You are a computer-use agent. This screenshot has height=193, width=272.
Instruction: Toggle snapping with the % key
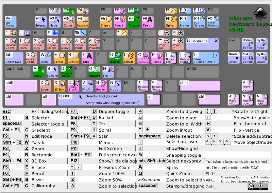80,33
